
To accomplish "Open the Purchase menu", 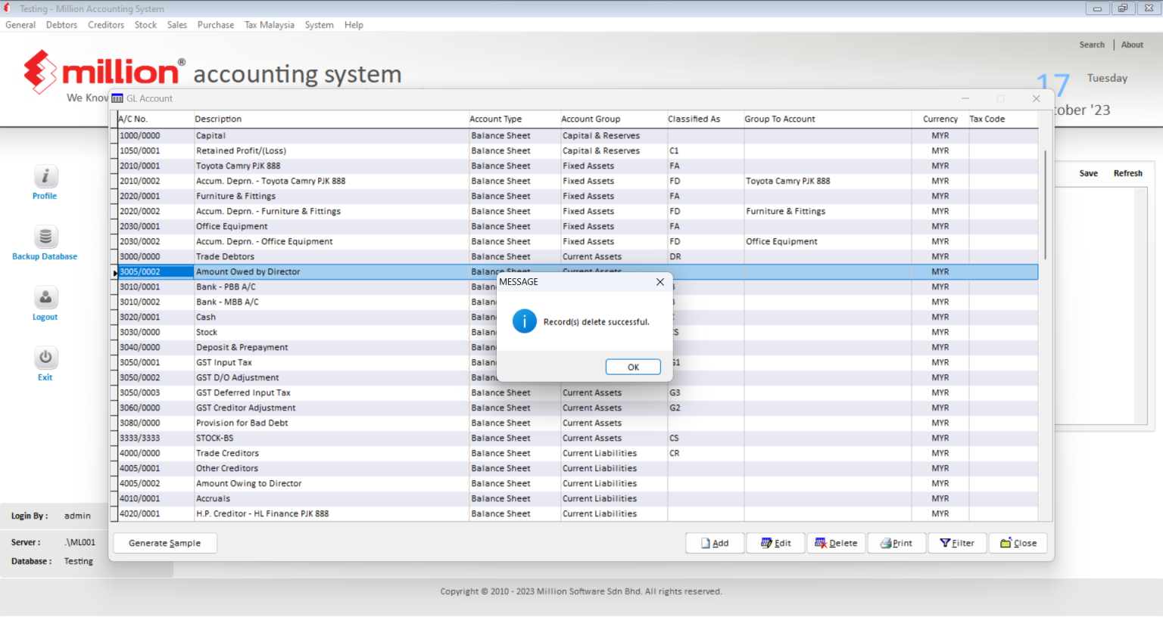I will [x=216, y=25].
